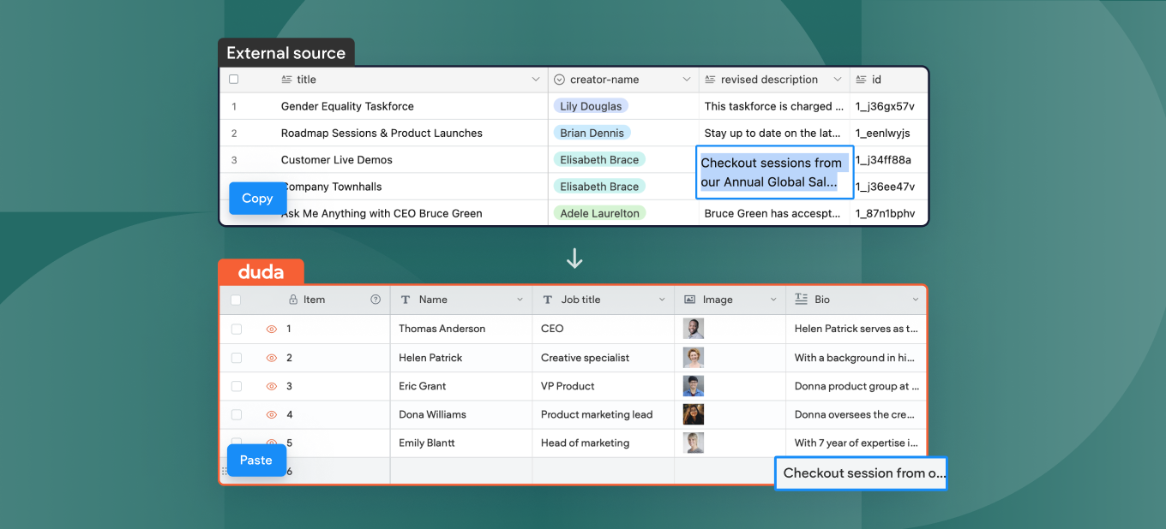Click the pasted 'Checkout session from o...' cell

[x=861, y=473]
